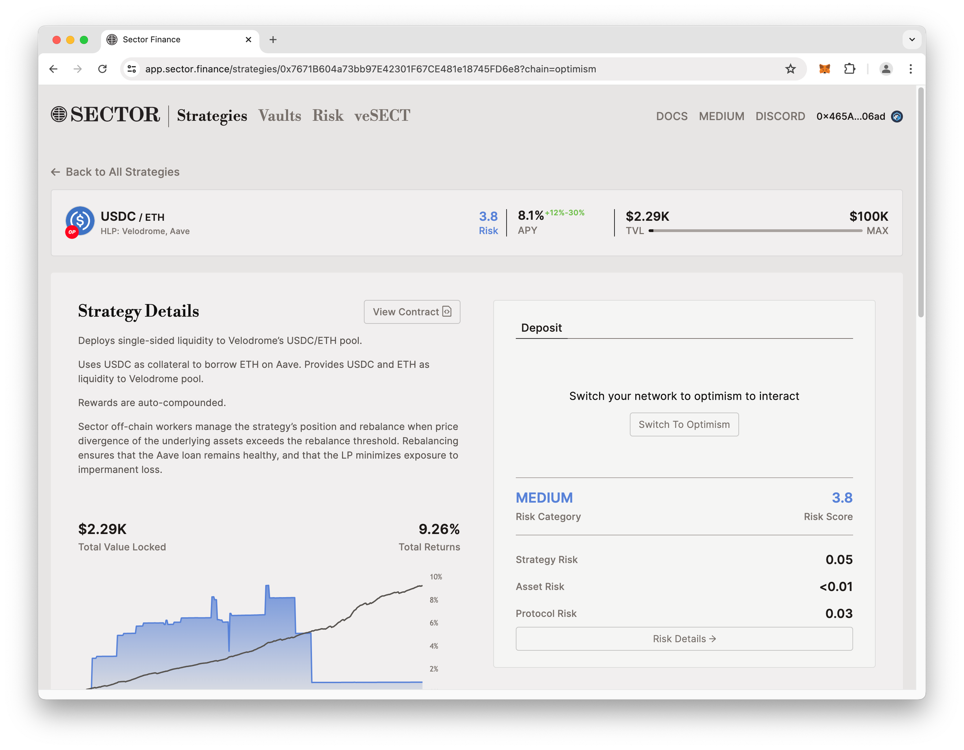Reload the page with refresh icon
The width and height of the screenshot is (964, 750).
[102, 69]
